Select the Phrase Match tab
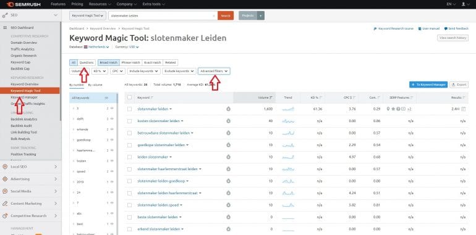This screenshot has height=235, width=476. [130, 63]
